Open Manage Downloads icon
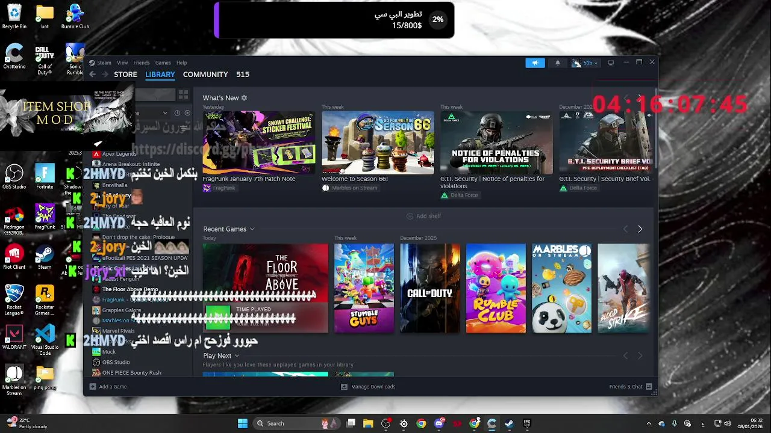The height and width of the screenshot is (433, 771). [344, 387]
